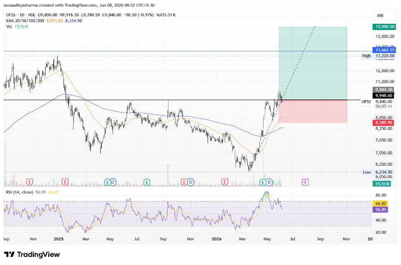401x265 pixels.
Task: Click the 7,650.00 price axis label
Action: click(x=383, y=140)
